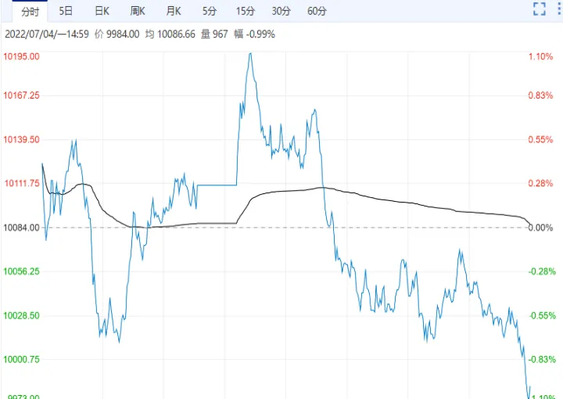The width and height of the screenshot is (563, 399).
Task: Click the 10028.50 price axis label
Action: 22,315
